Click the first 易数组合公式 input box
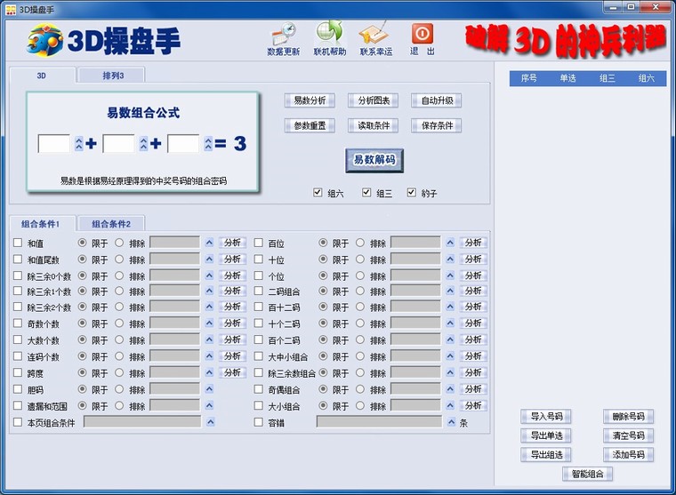 click(x=54, y=143)
